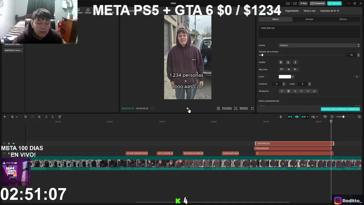The width and height of the screenshot is (364, 205).
Task: Toggle auto snapping in timeline toolbar
Action: [x=297, y=117]
